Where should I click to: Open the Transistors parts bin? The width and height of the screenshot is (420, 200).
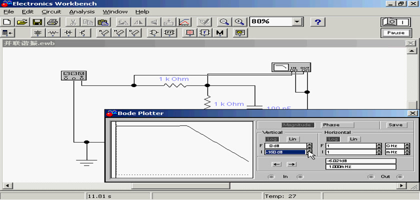coord(83,33)
